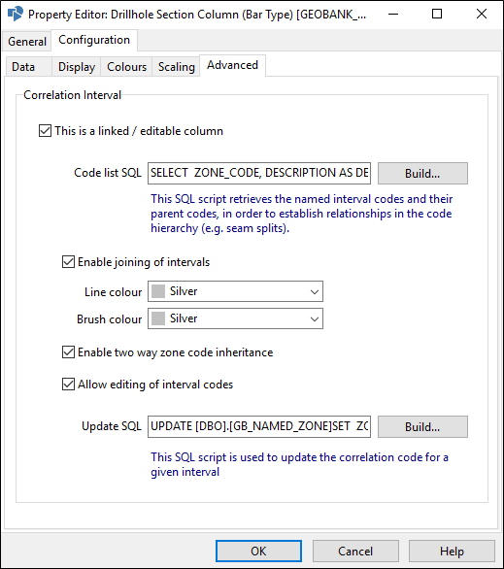Toggle 'Enable joining of intervals' checkbox
The image size is (504, 569).
(68, 261)
